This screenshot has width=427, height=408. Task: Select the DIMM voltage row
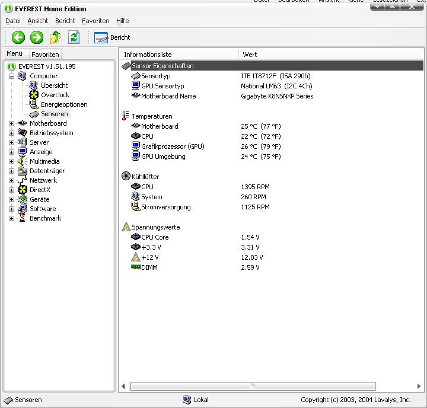272,267
